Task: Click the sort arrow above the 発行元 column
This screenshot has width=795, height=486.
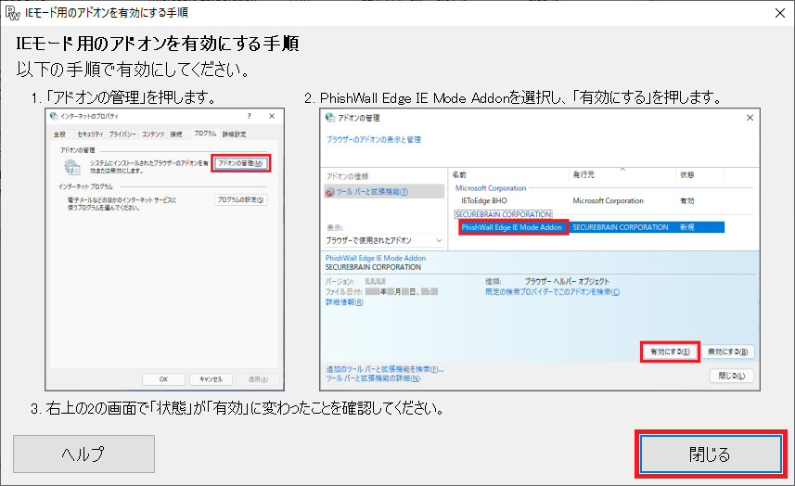Action: [622, 169]
